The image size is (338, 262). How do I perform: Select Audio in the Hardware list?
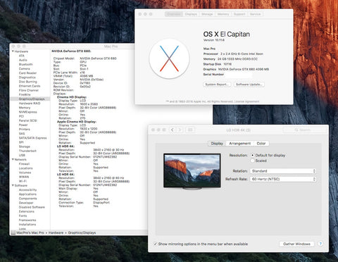pos(23,60)
